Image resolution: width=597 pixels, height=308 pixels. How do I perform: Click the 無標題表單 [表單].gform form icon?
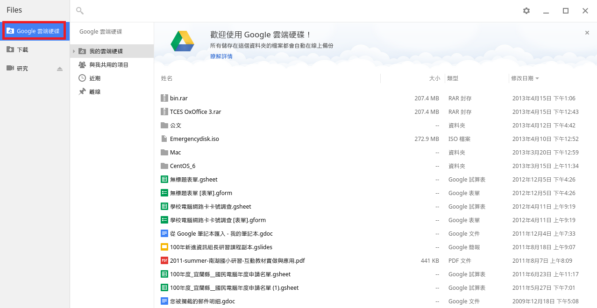(164, 193)
